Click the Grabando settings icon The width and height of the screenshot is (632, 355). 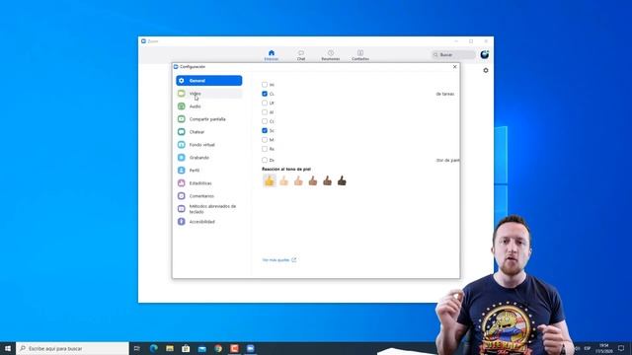pyautogui.click(x=182, y=158)
